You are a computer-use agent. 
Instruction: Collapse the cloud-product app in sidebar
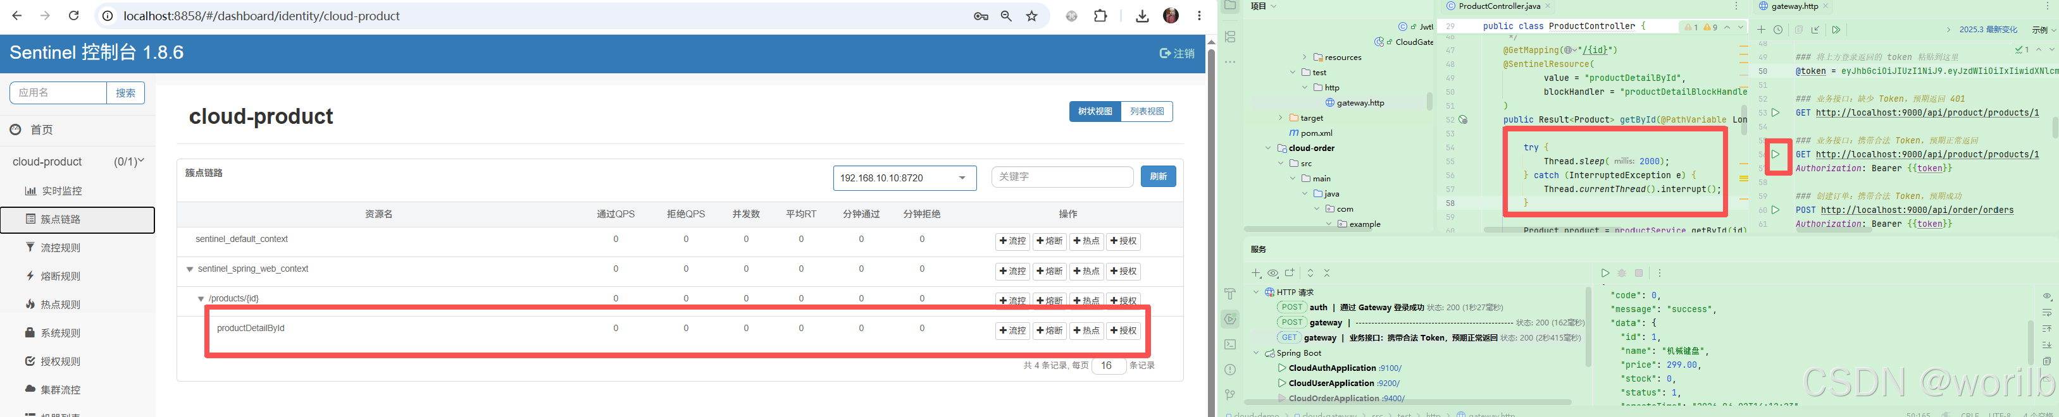(x=140, y=161)
